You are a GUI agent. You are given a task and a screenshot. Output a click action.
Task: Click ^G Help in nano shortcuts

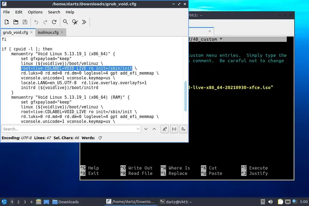(90, 168)
